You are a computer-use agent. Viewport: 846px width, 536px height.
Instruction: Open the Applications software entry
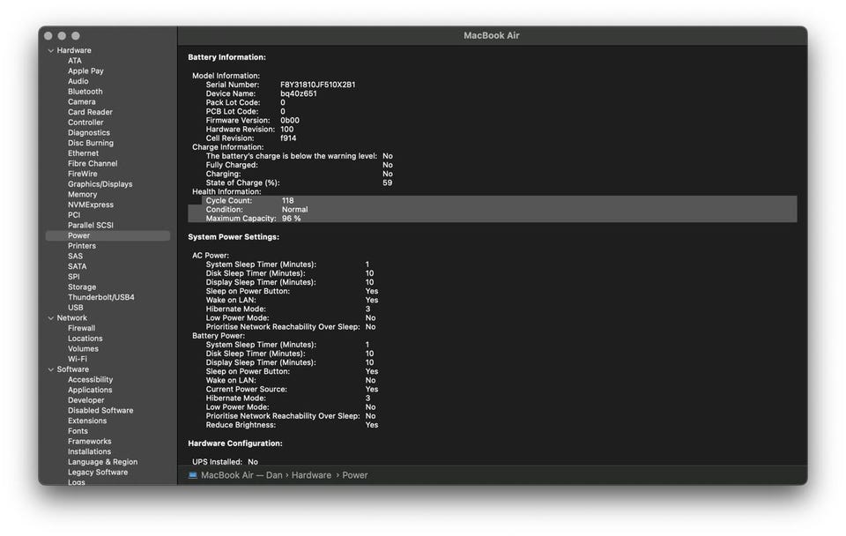click(90, 390)
